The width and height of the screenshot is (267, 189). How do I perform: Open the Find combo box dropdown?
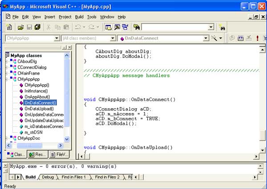pos(211,27)
